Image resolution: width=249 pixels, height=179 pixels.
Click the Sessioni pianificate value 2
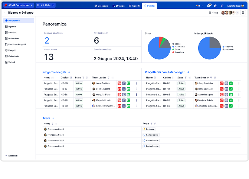pyautogui.click(x=47, y=41)
